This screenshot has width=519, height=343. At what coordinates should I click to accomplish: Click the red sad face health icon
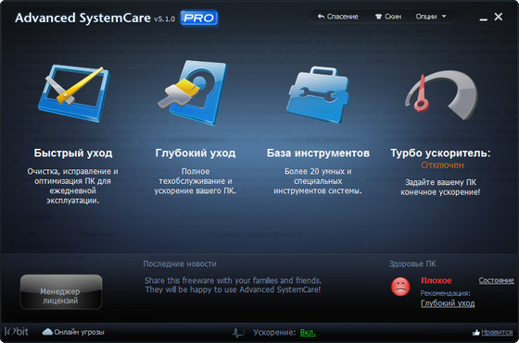(400, 287)
